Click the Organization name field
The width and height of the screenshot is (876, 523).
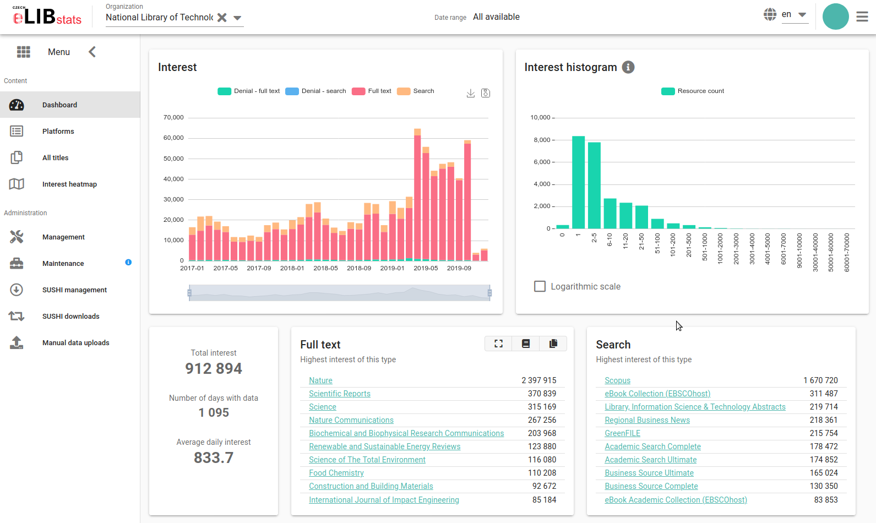coord(160,17)
